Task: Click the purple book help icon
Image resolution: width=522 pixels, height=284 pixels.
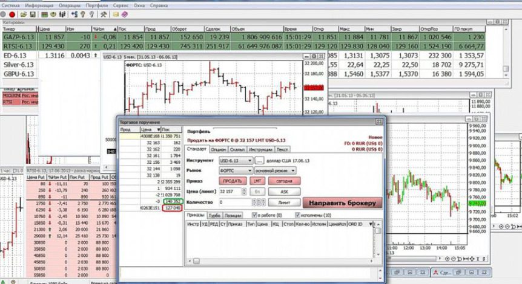Action: [x=125, y=15]
